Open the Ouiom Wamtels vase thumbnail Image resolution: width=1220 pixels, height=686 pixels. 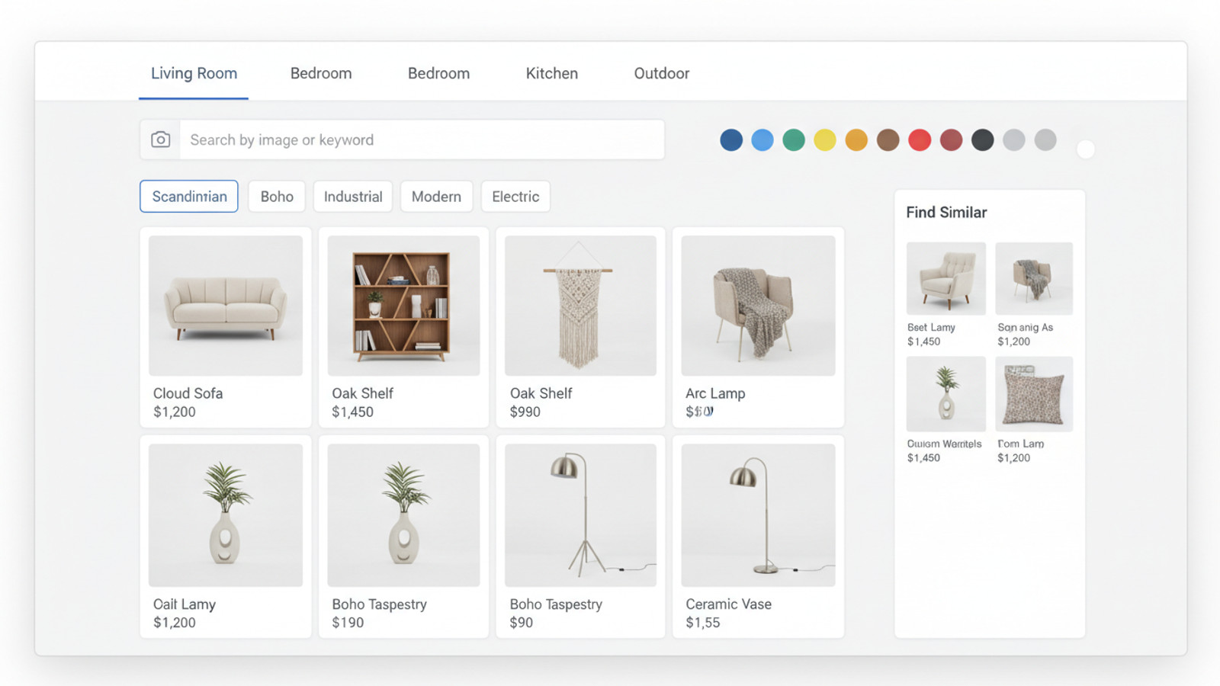[946, 394]
